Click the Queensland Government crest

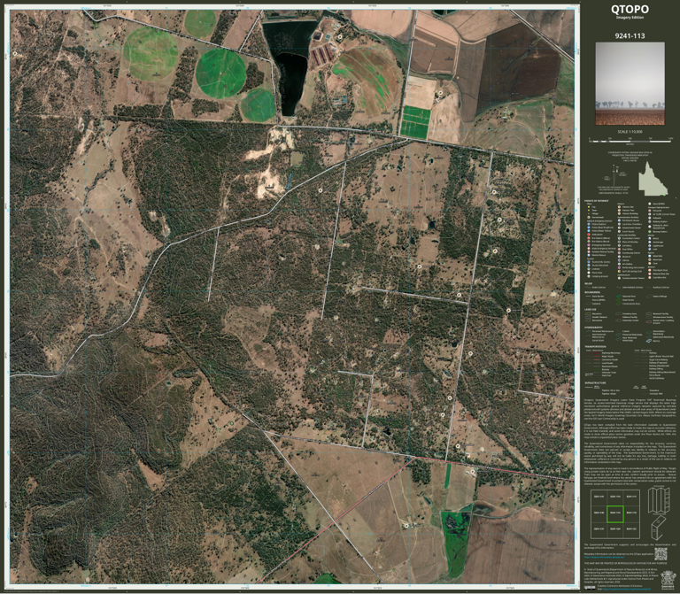(668, 580)
